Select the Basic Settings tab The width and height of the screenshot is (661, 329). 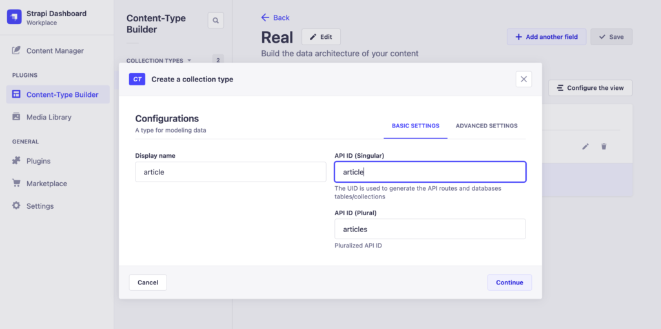(x=415, y=126)
